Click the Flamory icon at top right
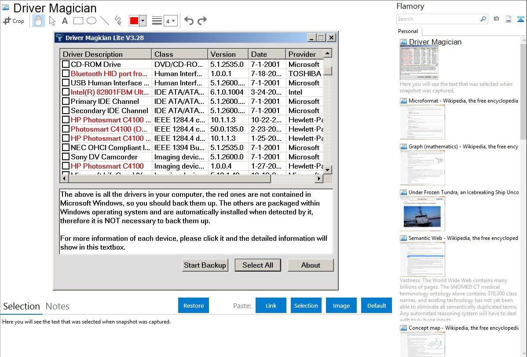The image size is (527, 357). coord(520,19)
